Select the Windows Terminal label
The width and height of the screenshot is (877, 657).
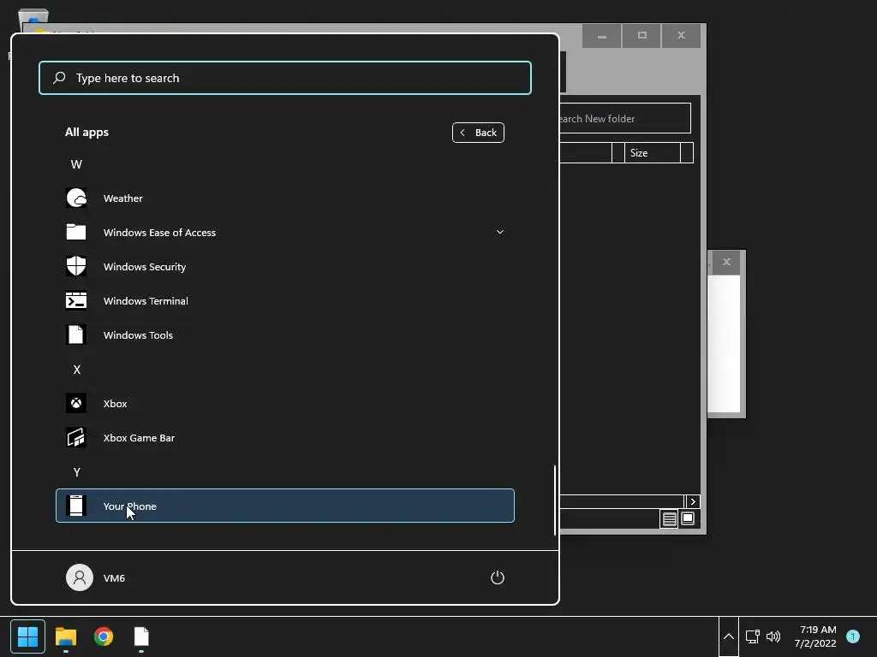pyautogui.click(x=146, y=300)
